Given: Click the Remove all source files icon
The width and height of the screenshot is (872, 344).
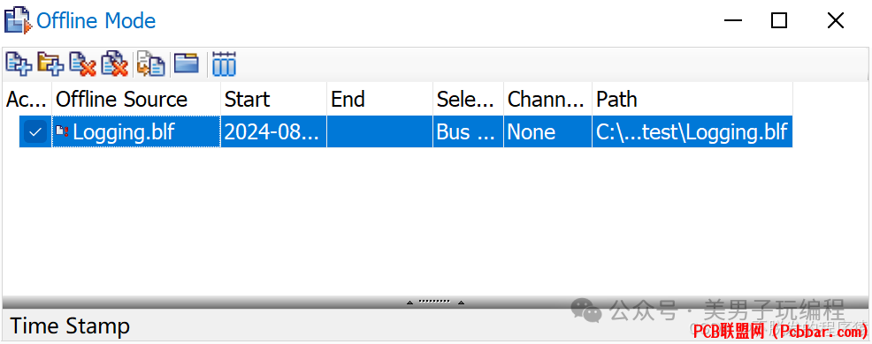Looking at the screenshot, I should pos(115,64).
